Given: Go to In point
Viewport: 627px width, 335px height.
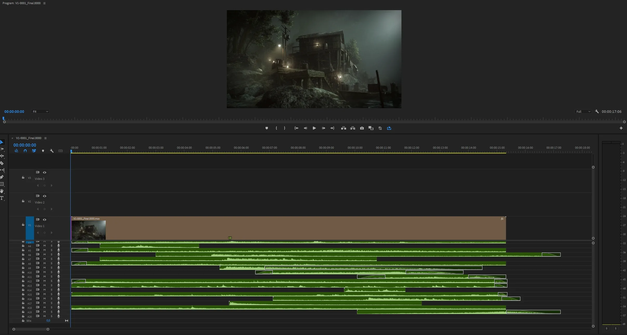Looking at the screenshot, I should coord(296,128).
